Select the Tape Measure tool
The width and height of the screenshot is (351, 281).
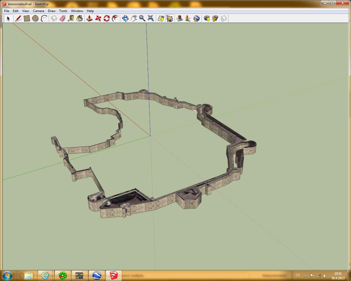click(71, 18)
